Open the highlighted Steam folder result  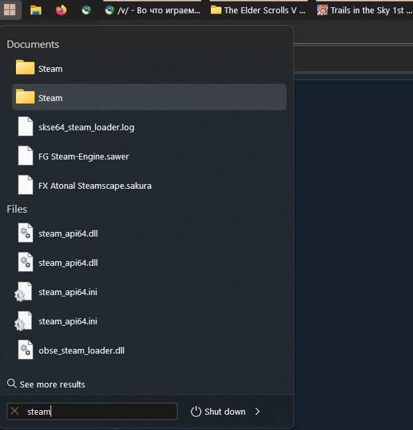coord(149,97)
